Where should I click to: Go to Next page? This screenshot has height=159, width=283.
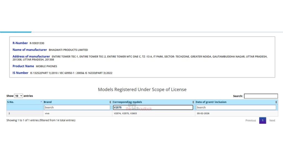[x=272, y=120]
